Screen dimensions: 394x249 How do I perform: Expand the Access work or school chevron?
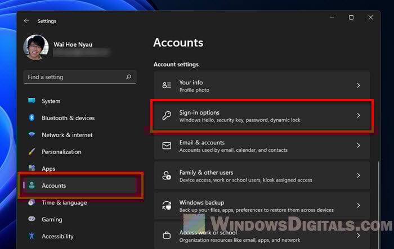tap(359, 236)
